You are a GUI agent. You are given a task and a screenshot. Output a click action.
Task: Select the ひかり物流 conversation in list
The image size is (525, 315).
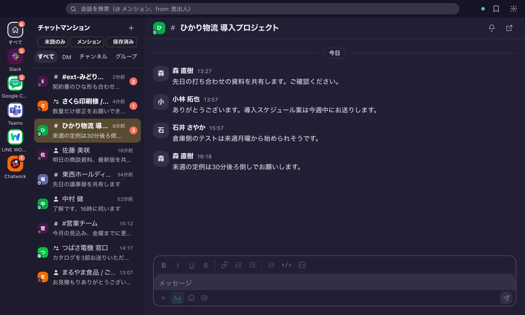[x=87, y=130]
